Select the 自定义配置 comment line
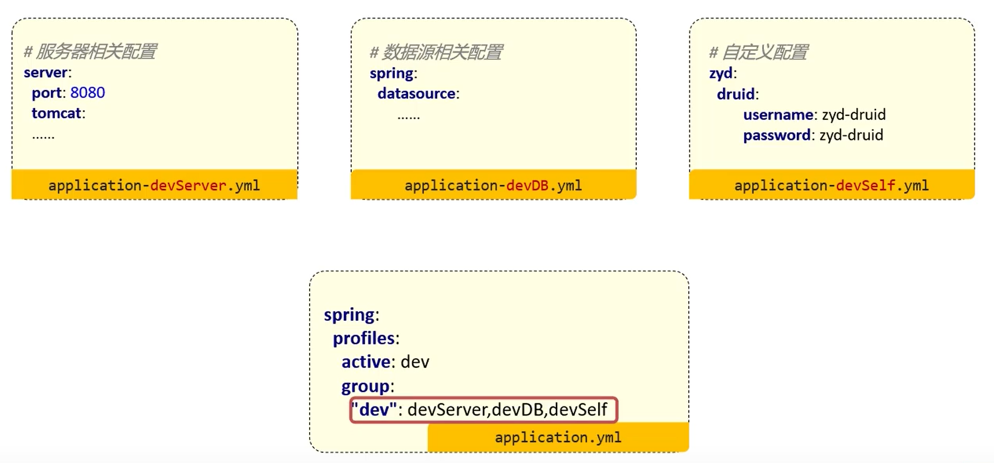994x463 pixels. (758, 53)
